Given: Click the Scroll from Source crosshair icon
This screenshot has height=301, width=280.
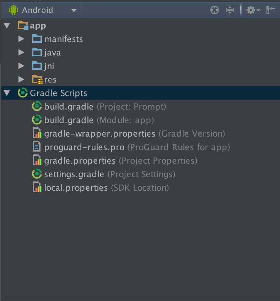Looking at the screenshot, I should 215,10.
